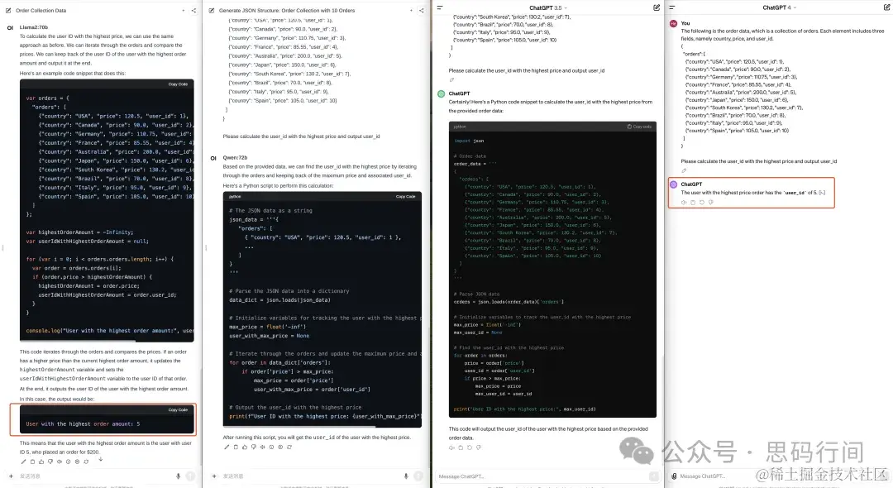Click the 'Llama2:70b' model name label

tap(34, 26)
